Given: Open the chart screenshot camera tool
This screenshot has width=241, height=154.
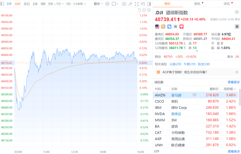Looking at the screenshot, I should [124, 4].
